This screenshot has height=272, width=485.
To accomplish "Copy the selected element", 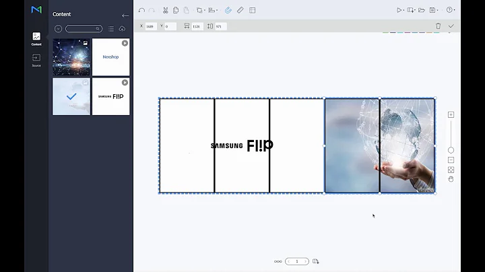I will [176, 10].
